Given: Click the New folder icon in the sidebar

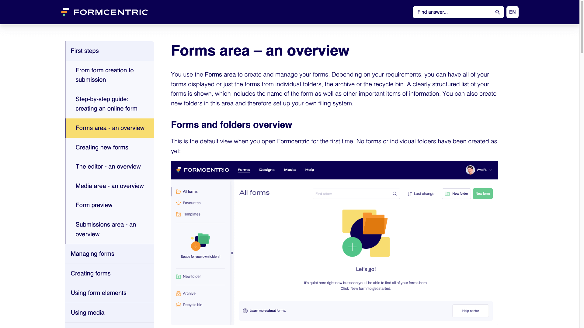Looking at the screenshot, I should 178,276.
